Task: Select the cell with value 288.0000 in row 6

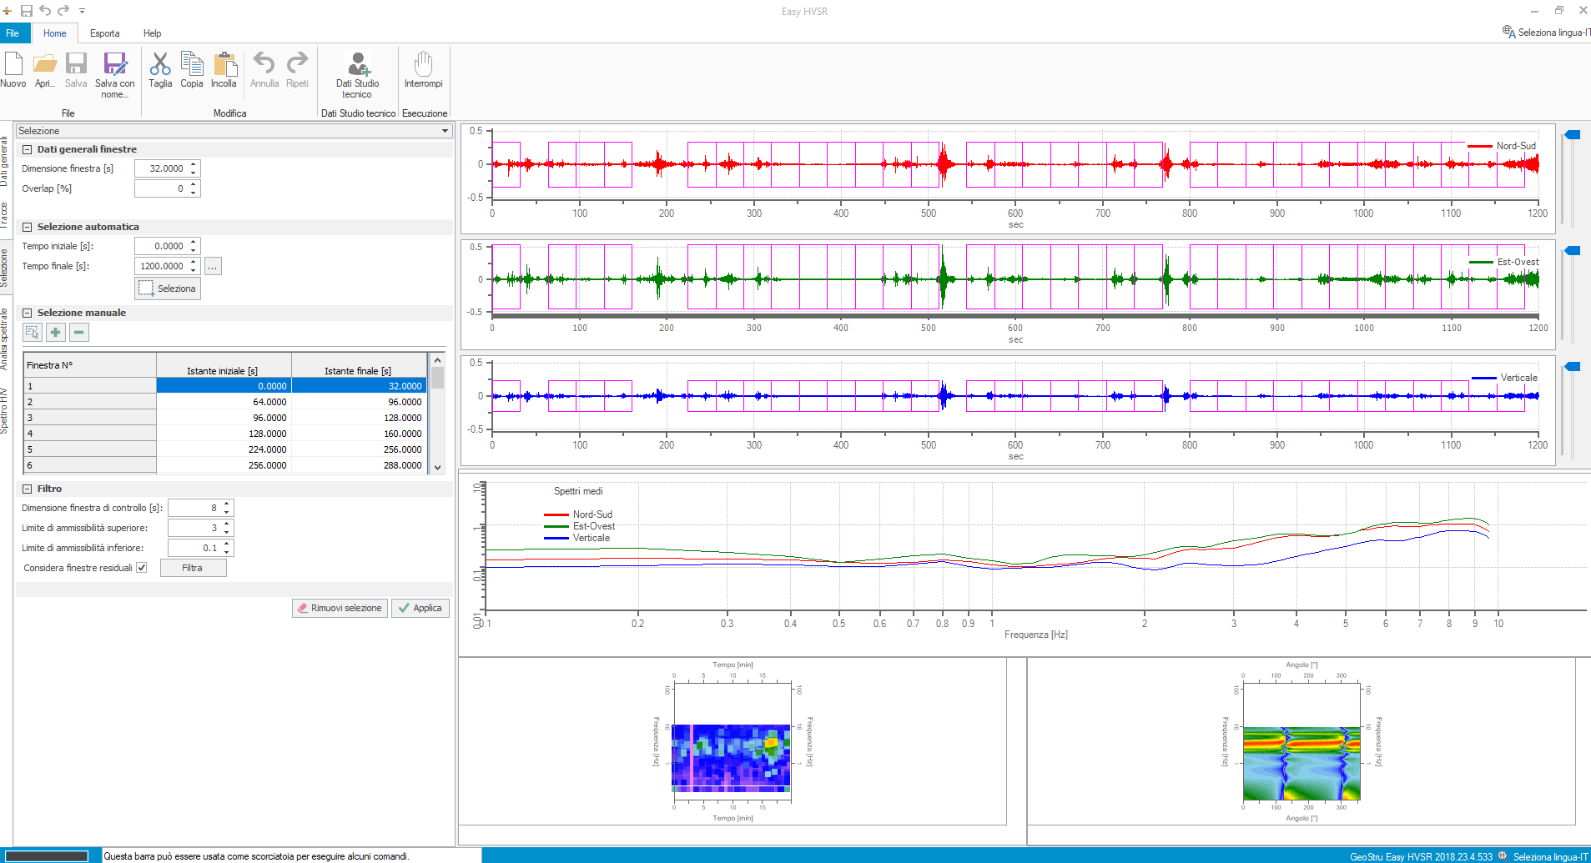Action: coord(359,465)
